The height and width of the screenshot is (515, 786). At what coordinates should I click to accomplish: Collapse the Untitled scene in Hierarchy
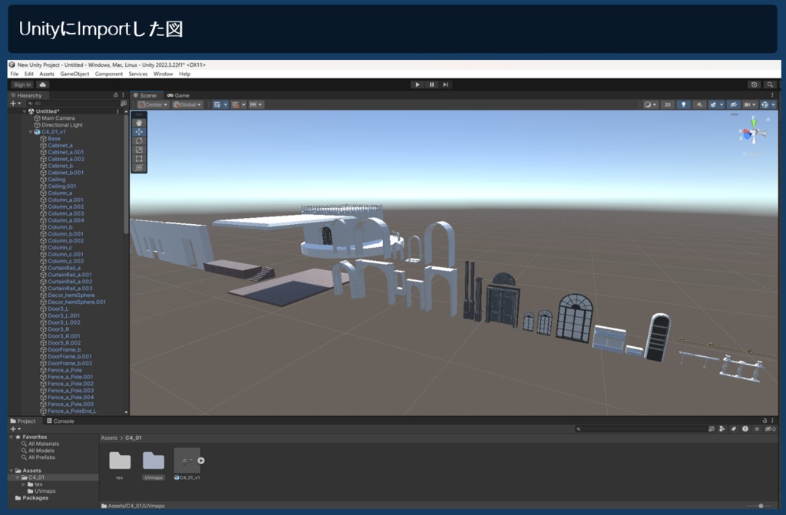(25, 111)
